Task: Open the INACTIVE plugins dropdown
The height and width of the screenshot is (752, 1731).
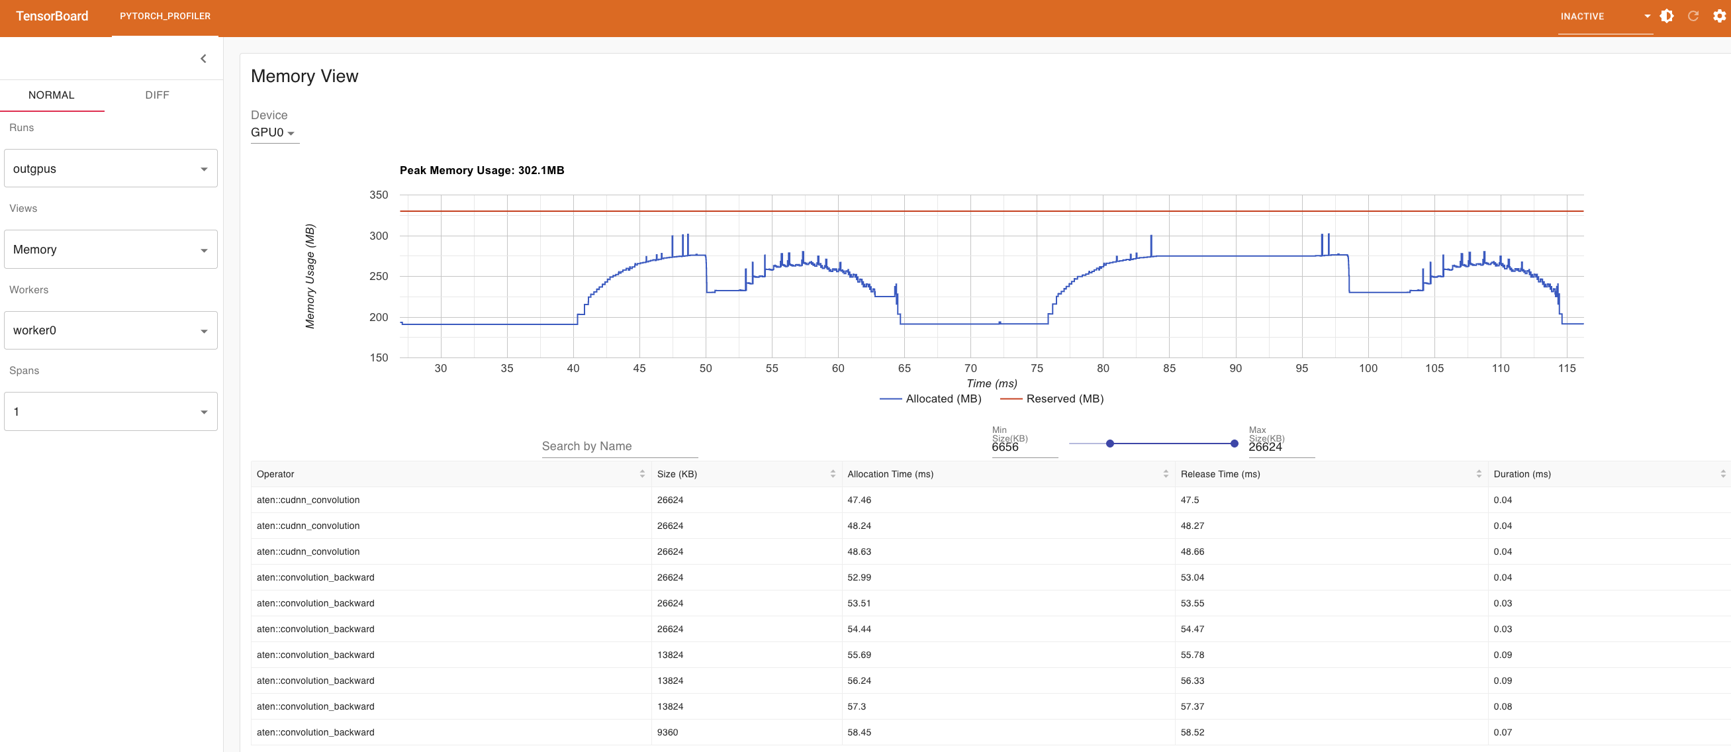Action: coord(1605,16)
